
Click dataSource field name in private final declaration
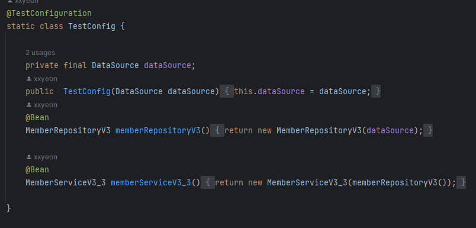coord(168,66)
